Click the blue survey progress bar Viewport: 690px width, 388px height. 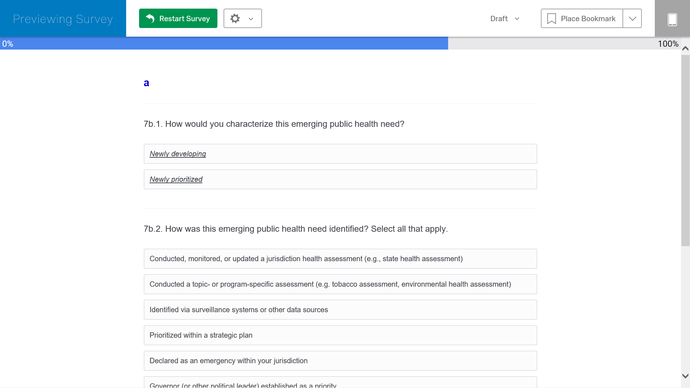click(224, 44)
